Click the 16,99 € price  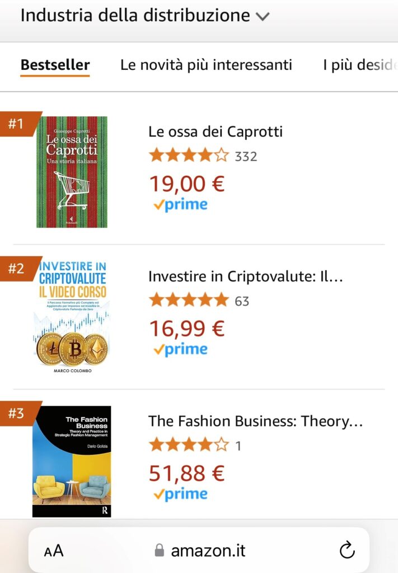click(186, 328)
